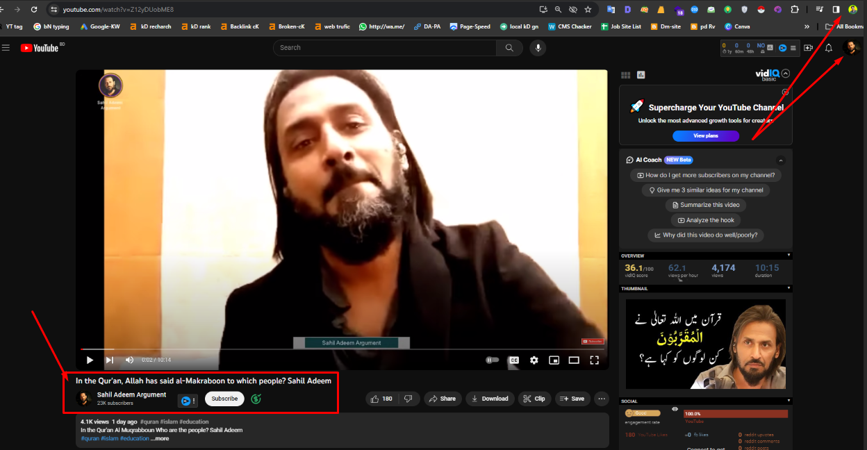
Task: Enter fullscreen mode
Action: coord(594,360)
